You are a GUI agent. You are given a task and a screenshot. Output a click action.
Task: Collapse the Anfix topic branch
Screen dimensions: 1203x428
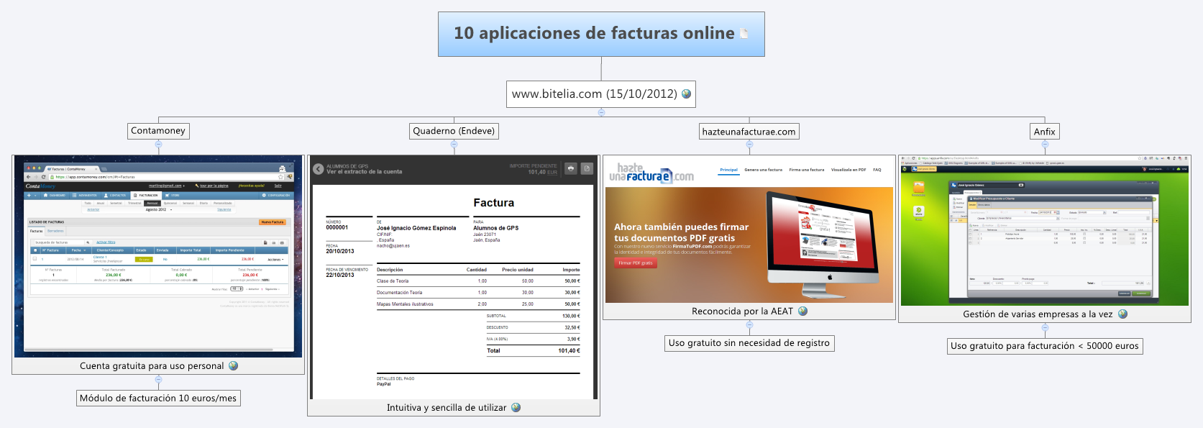pyautogui.click(x=1045, y=144)
